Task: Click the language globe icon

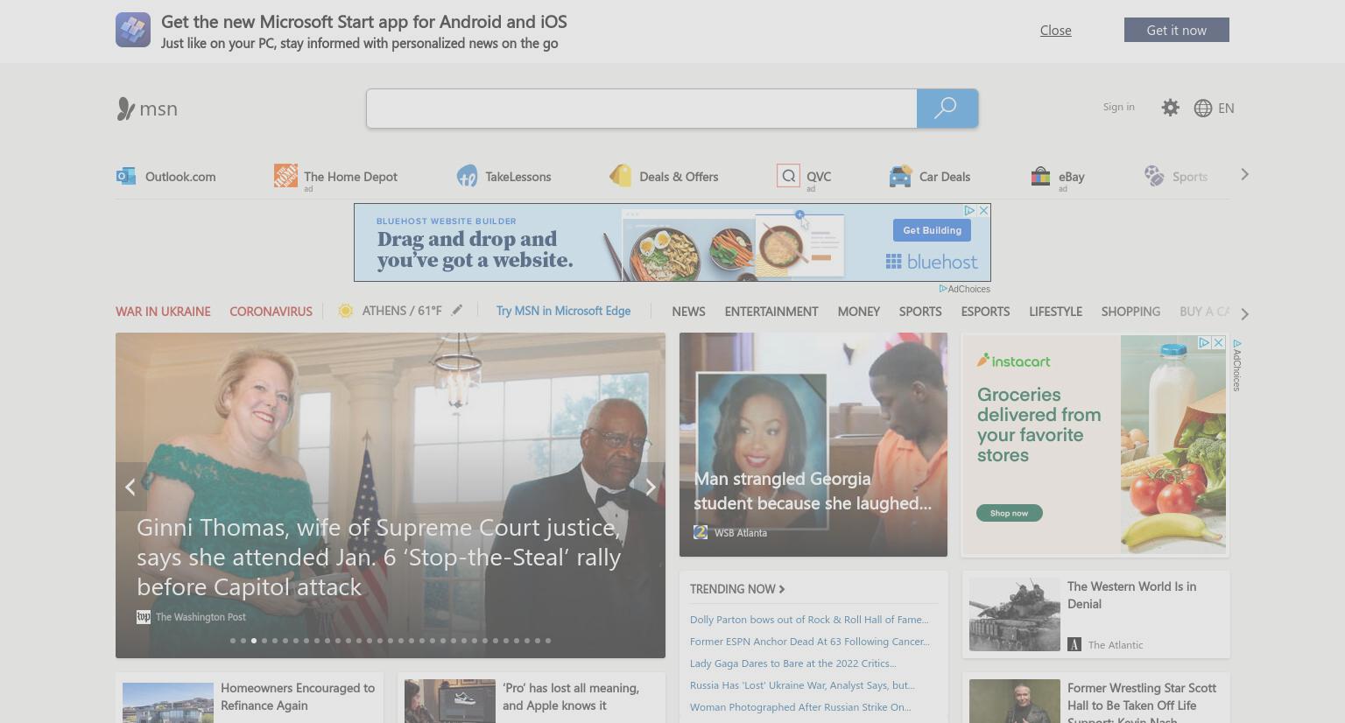Action: pos(1203,108)
